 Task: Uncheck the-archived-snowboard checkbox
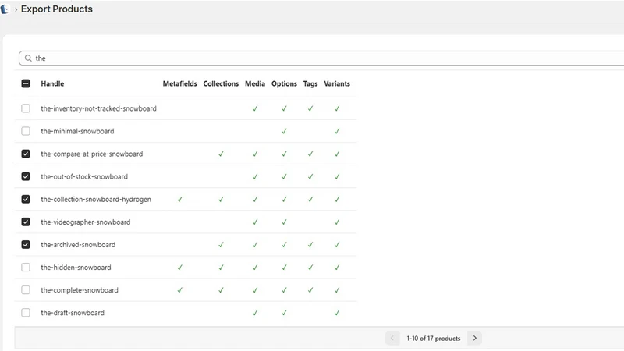click(x=26, y=244)
